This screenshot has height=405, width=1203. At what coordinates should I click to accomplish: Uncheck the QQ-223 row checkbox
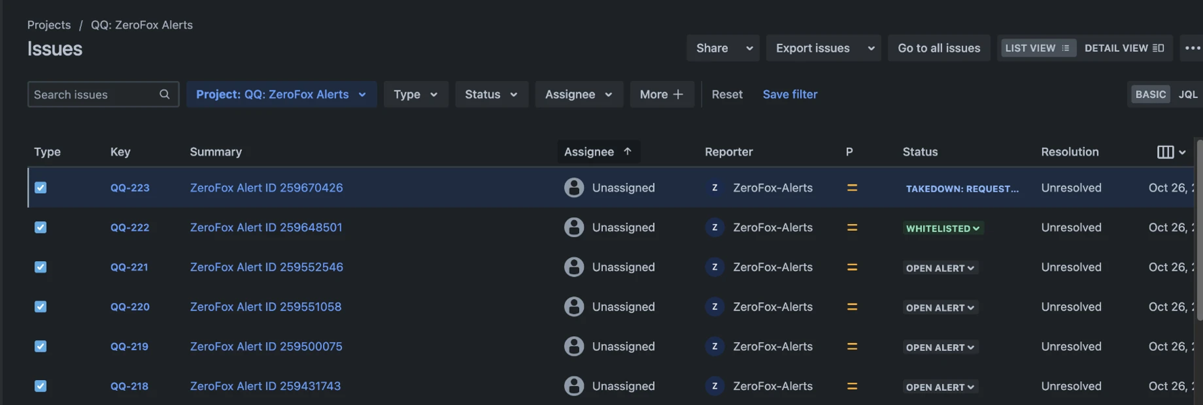pos(41,188)
